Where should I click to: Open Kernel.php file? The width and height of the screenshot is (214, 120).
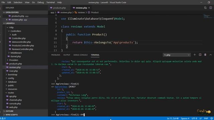pyautogui.click(x=16, y=56)
